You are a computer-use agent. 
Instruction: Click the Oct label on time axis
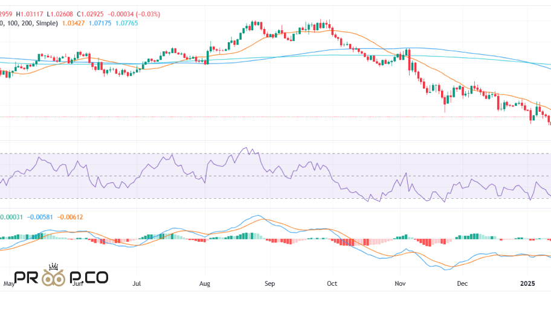pos(332,283)
